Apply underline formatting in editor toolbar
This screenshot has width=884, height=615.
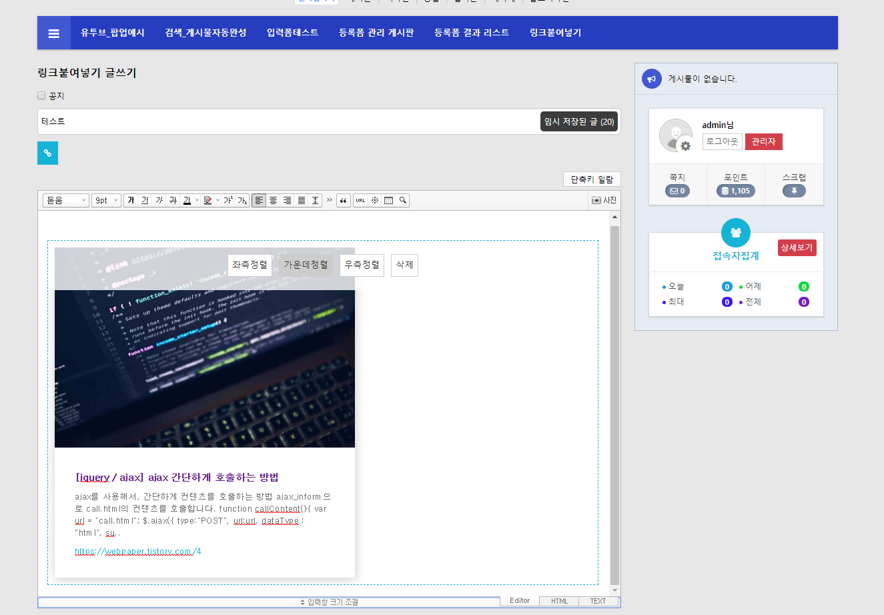tap(145, 200)
